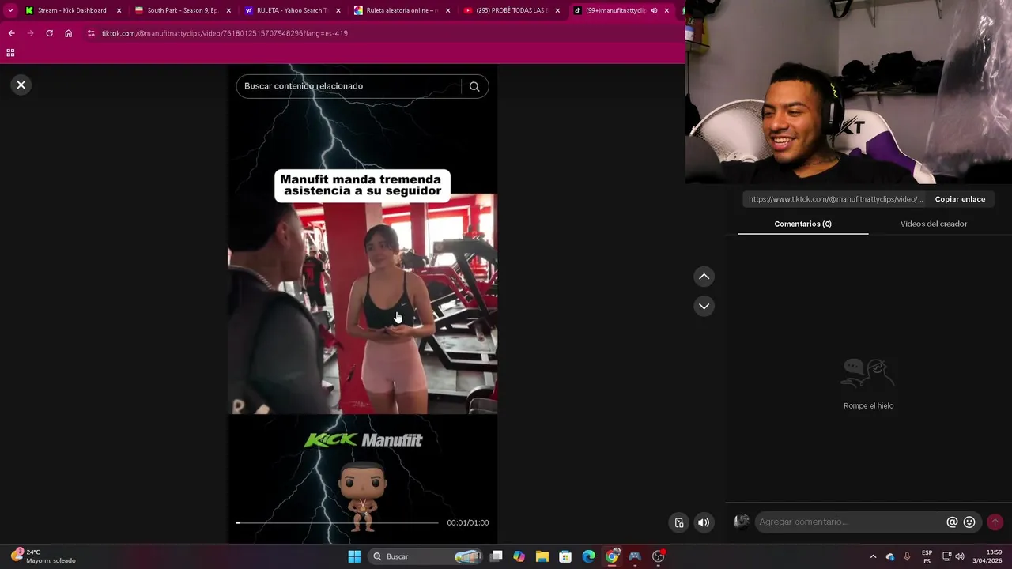
Task: Launch Microsoft Edge from the taskbar
Action: (x=588, y=556)
